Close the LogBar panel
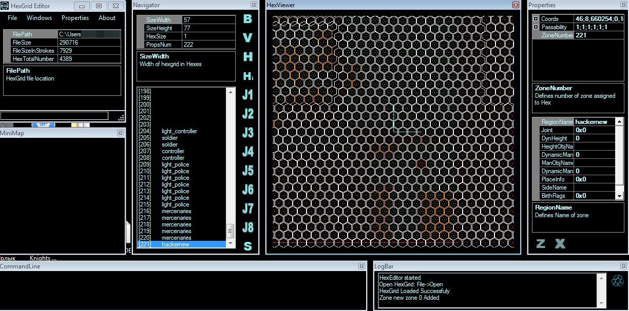Screen dimensions: 629x311 (x=623, y=266)
